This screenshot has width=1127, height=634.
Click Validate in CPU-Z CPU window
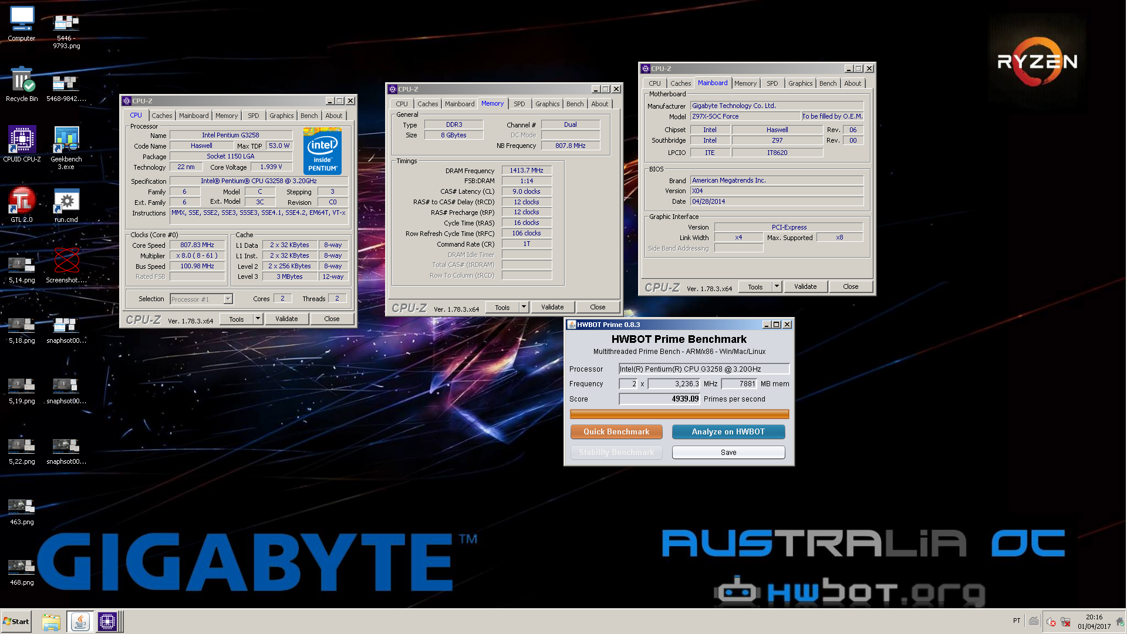(286, 319)
